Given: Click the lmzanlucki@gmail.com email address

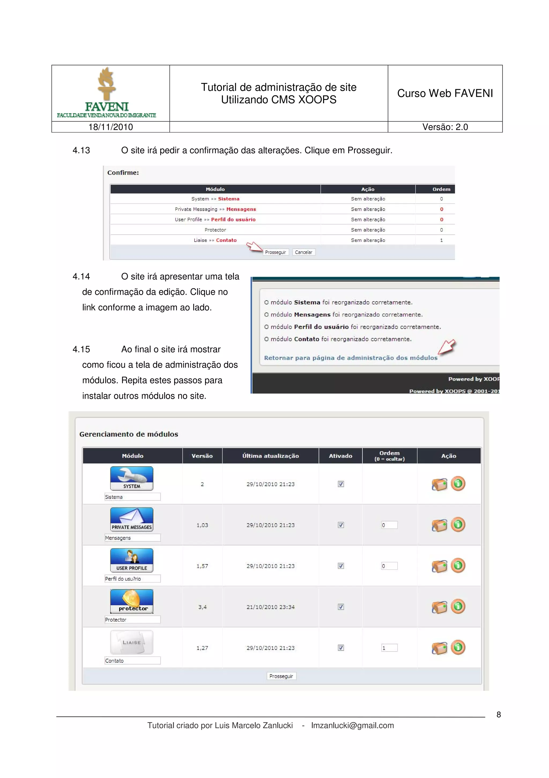Looking at the screenshot, I should pos(353,725).
